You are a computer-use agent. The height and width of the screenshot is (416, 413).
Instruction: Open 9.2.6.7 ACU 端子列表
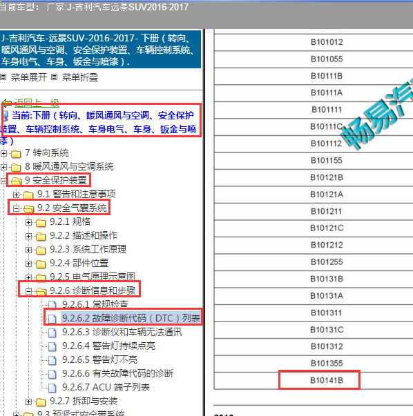coord(106,387)
